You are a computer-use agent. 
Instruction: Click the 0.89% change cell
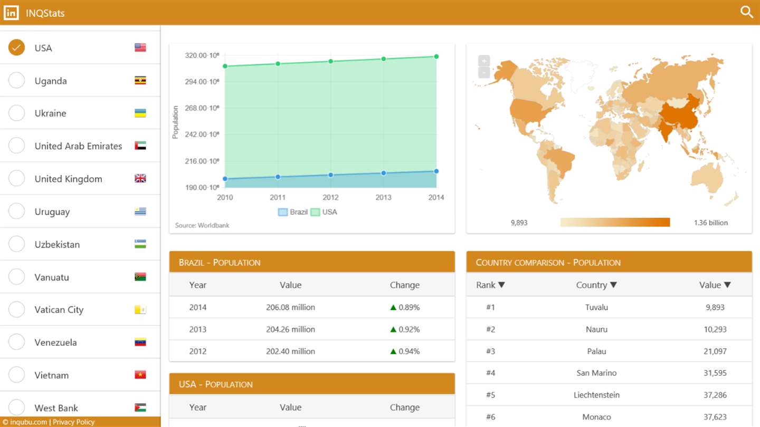tap(405, 307)
